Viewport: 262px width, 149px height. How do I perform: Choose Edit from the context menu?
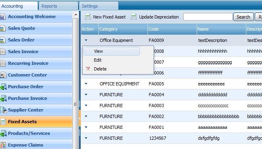click(111, 60)
